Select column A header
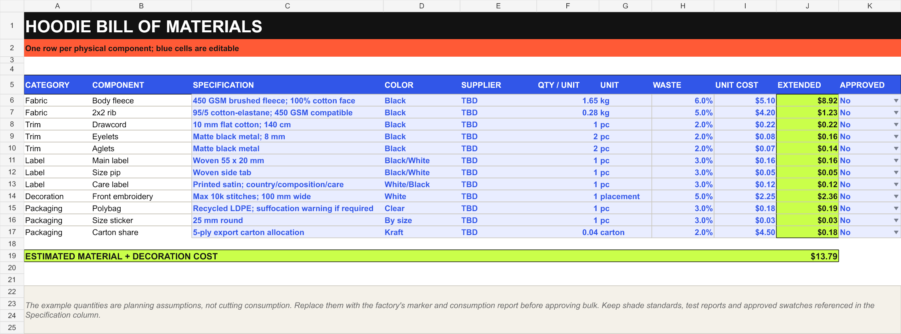Screen dimensions: 901x334 tap(58, 6)
